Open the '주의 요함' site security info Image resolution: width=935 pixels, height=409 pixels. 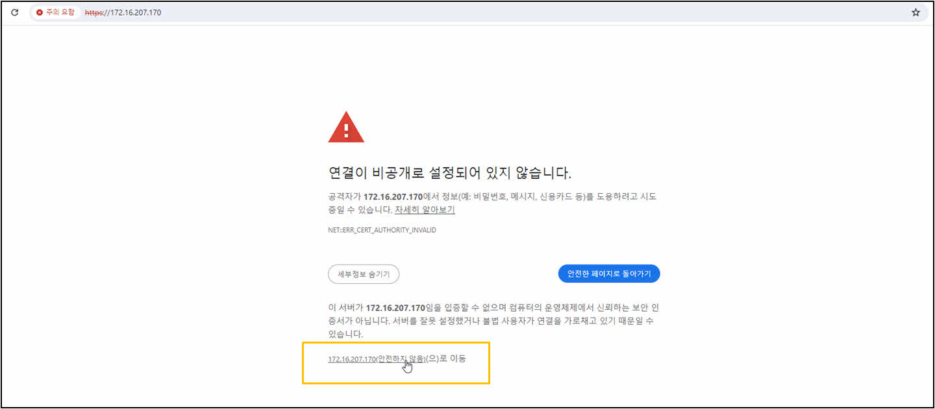pyautogui.click(x=55, y=12)
